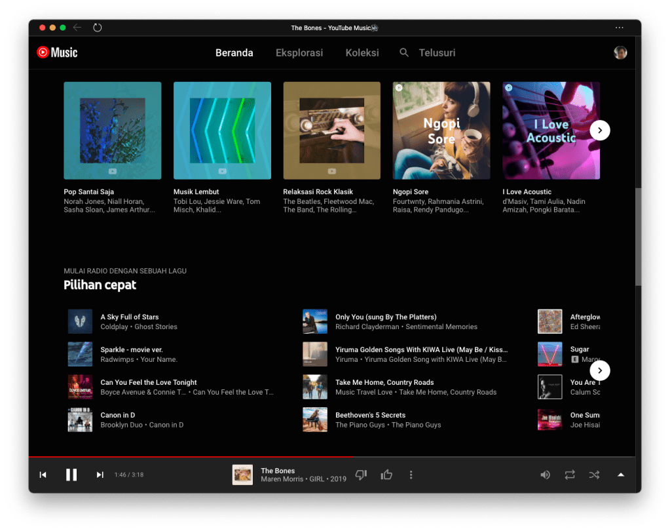Dislike The Bones with thumbs down
670x531 pixels.
click(x=361, y=475)
